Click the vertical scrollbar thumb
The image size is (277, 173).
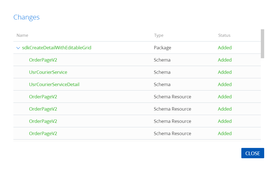click(x=262, y=43)
